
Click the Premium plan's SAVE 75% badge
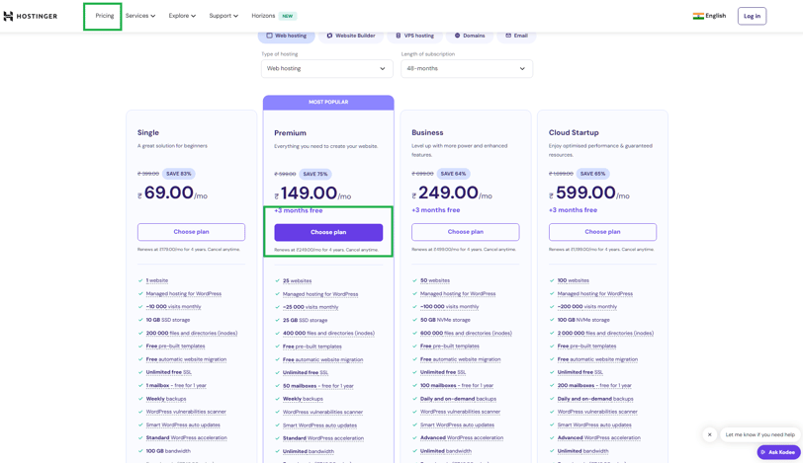pos(315,175)
